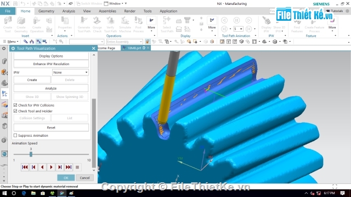The height and width of the screenshot is (197, 351).
Task: Click the Analyze button
Action: click(51, 88)
